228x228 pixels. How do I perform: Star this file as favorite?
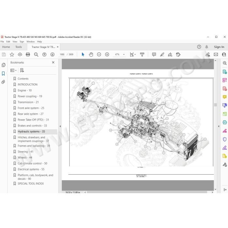click(12, 54)
